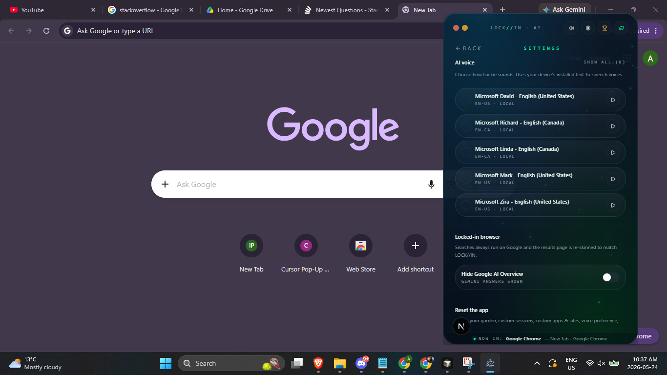Open the New Tab shortcut tile
The image size is (667, 375).
pos(251,253)
